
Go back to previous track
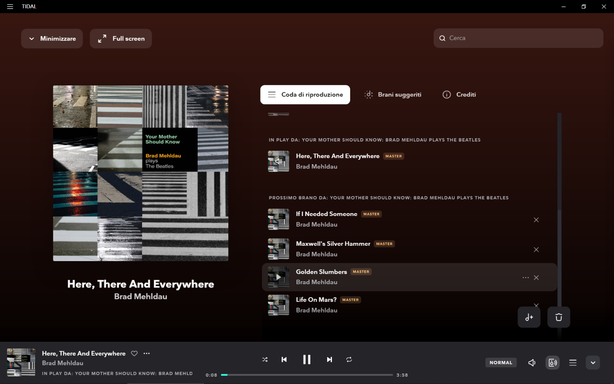pyautogui.click(x=284, y=360)
